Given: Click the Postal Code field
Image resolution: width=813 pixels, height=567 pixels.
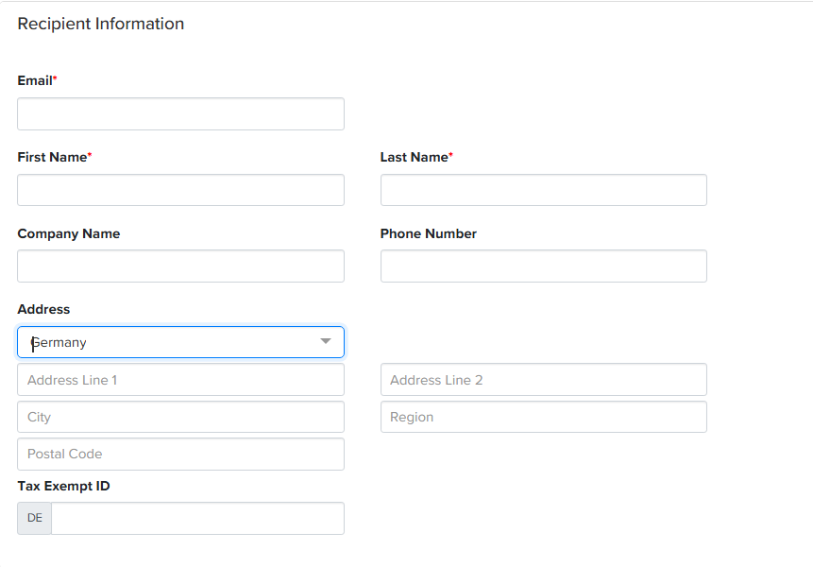Looking at the screenshot, I should tap(180, 454).
